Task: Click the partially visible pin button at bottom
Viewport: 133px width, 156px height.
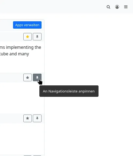Action: 37,155
